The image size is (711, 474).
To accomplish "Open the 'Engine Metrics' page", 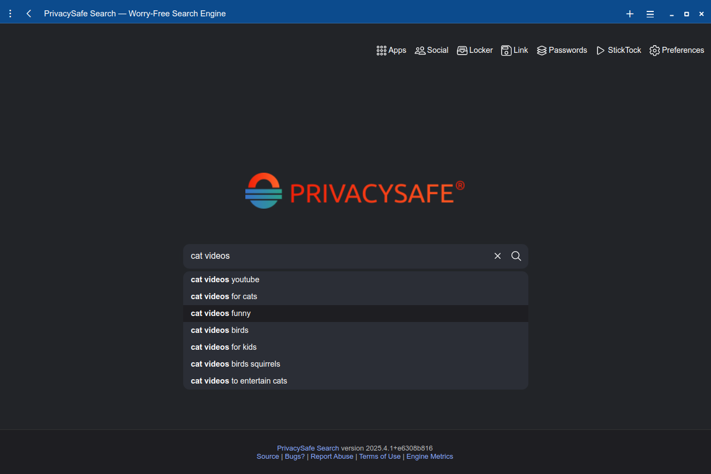I will pos(430,456).
